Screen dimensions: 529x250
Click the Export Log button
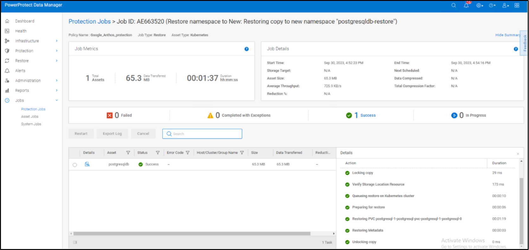[112, 134]
